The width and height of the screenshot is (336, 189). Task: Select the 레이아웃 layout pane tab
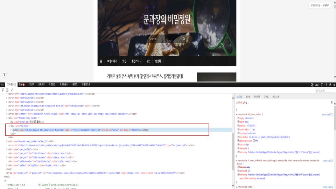pyautogui.click(x=257, y=97)
